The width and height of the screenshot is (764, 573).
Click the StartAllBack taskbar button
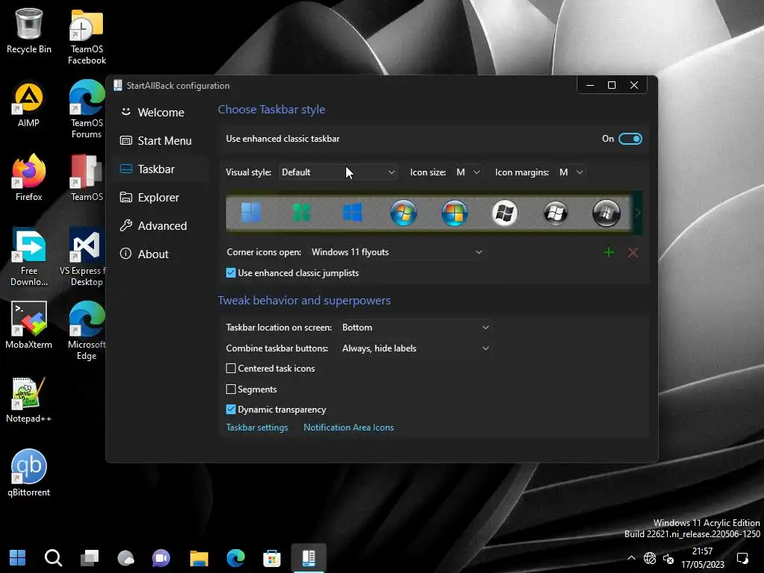(x=309, y=558)
